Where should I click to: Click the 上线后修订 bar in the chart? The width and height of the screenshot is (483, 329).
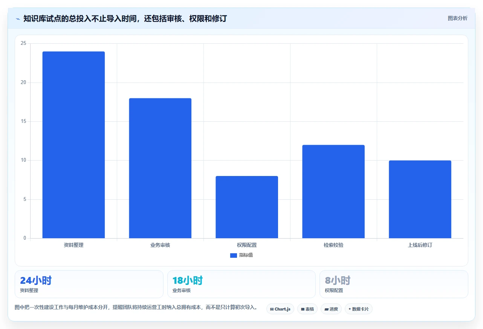click(420, 199)
